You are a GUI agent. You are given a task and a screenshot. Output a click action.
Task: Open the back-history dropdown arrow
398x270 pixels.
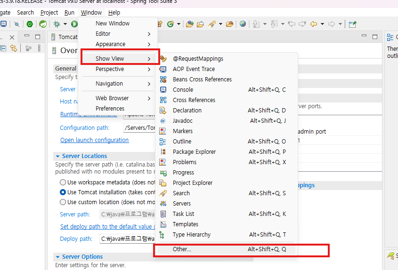(322, 24)
